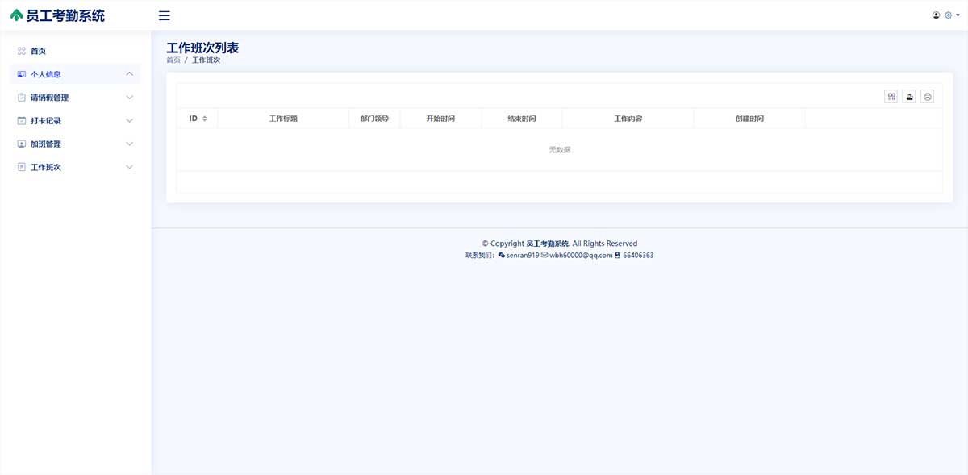The width and height of the screenshot is (968, 475).
Task: Click the green logo of 员工考勤系统
Action: [x=17, y=15]
